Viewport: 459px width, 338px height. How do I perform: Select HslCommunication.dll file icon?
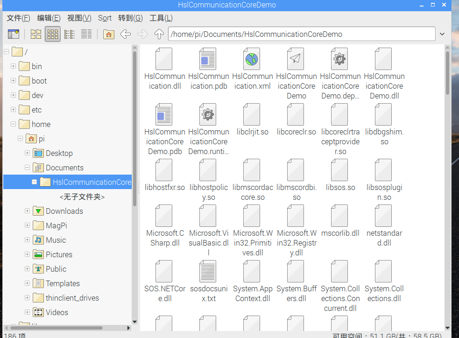(164, 59)
